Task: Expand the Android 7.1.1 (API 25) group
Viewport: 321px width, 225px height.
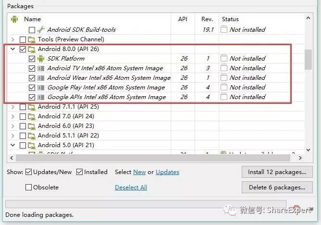Action: (12, 107)
